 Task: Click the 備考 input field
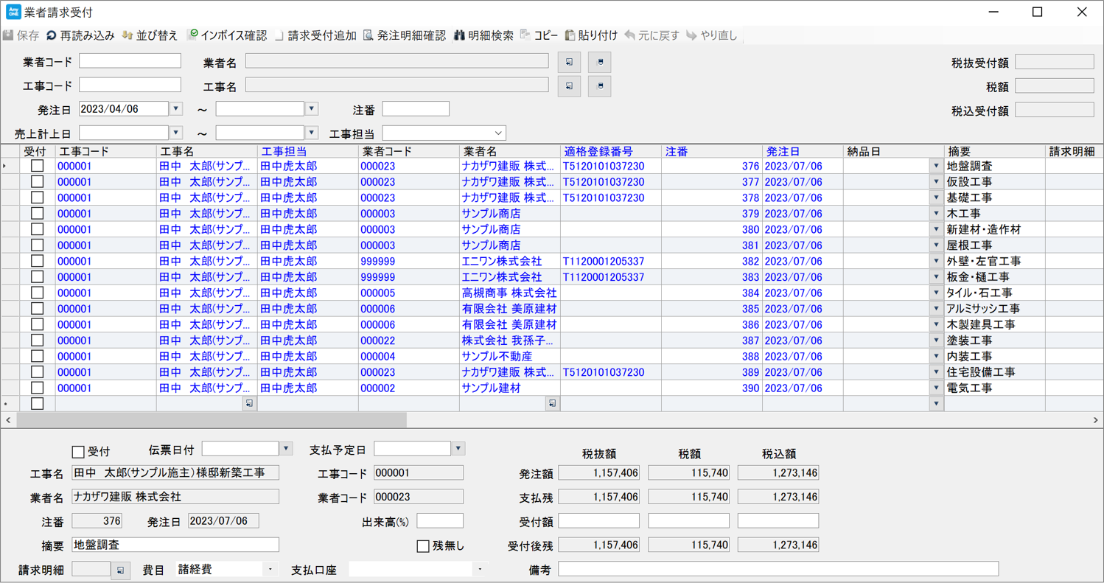click(774, 568)
